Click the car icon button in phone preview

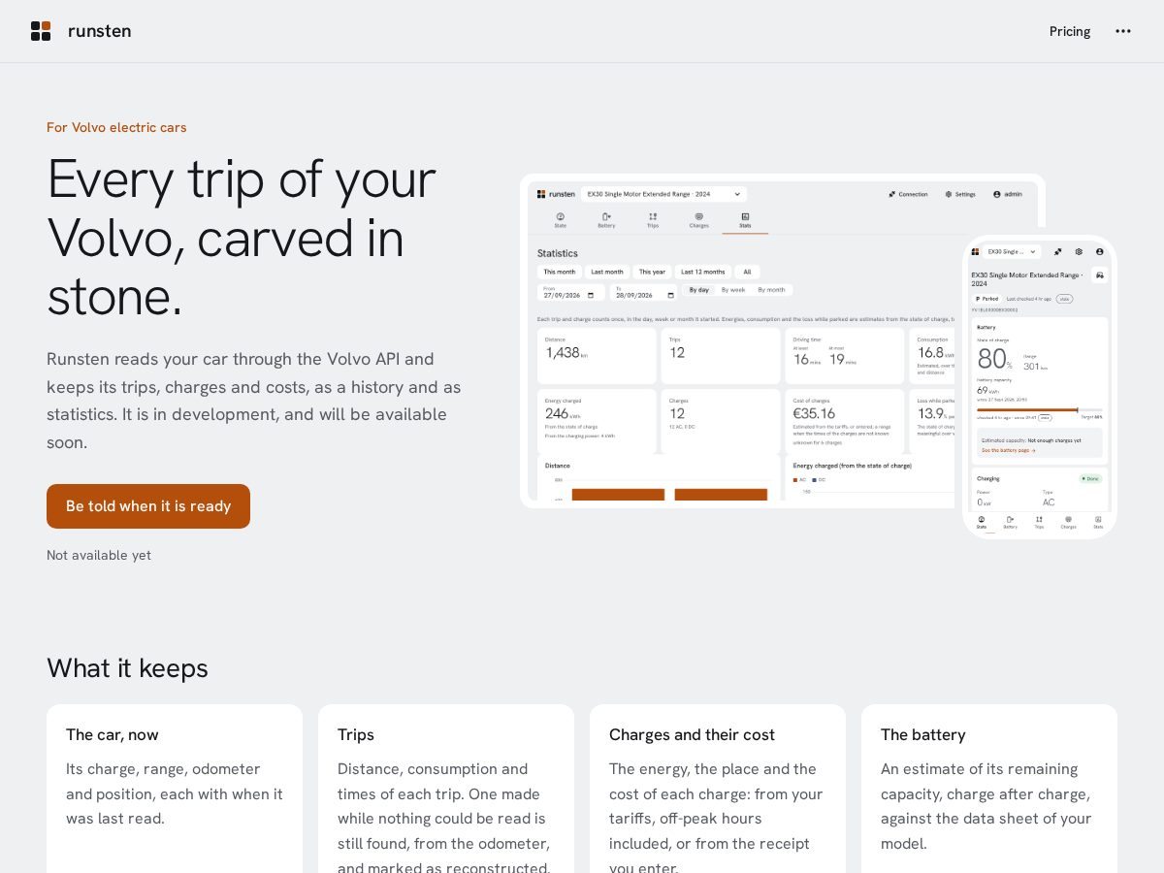tap(1099, 275)
